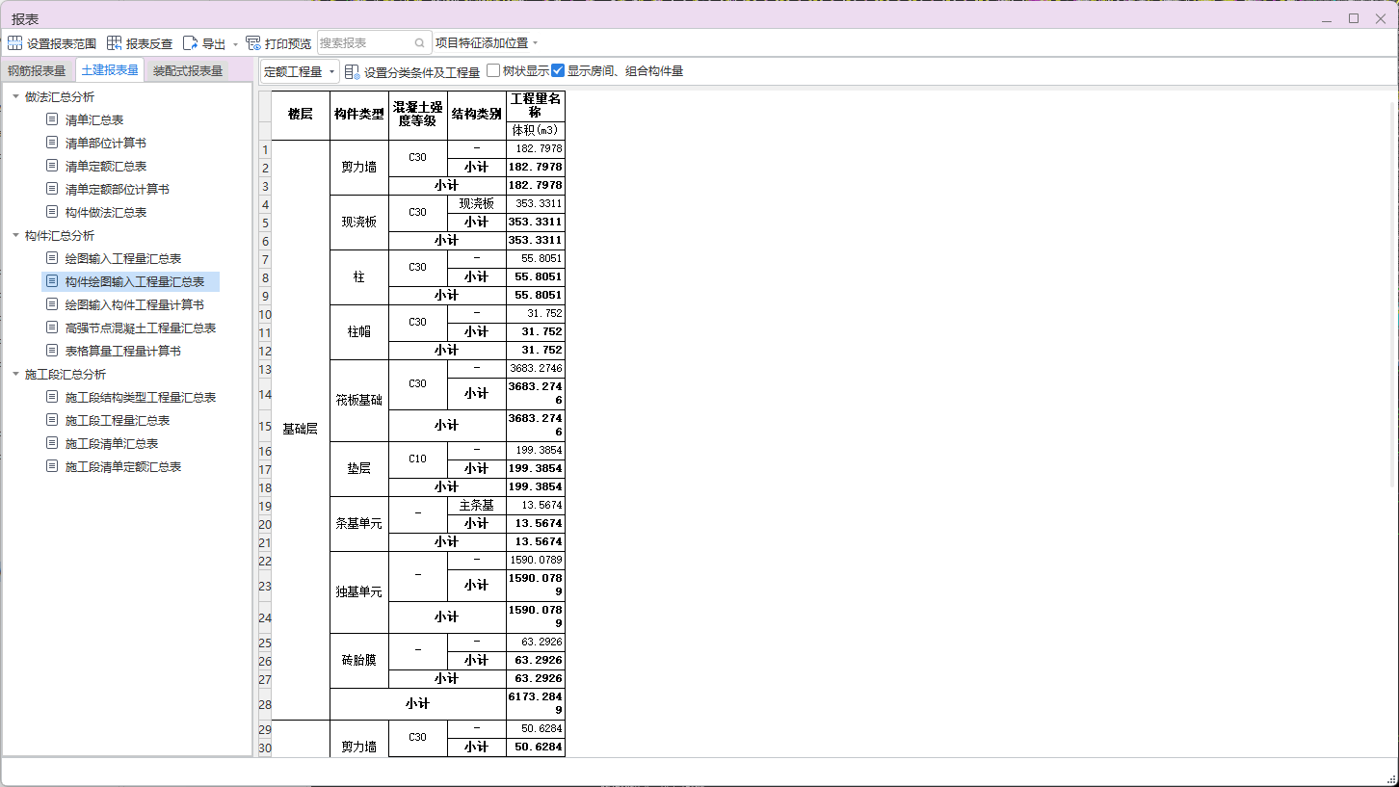Click 报表反查 button label
The width and height of the screenshot is (1399, 787).
pos(149,43)
